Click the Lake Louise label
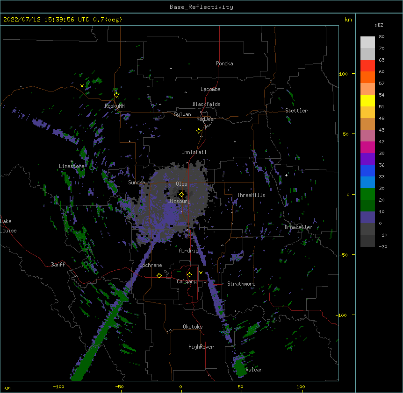This screenshot has height=393, width=403. (8, 226)
